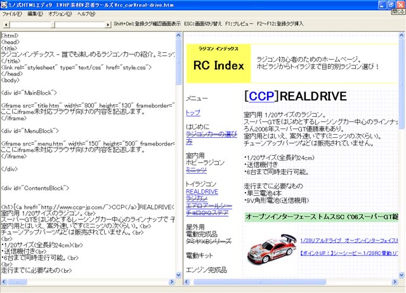Viewport: 406px width, 293px height.
Task: Click the top pane-split slider thumb
Action: pos(53,25)
